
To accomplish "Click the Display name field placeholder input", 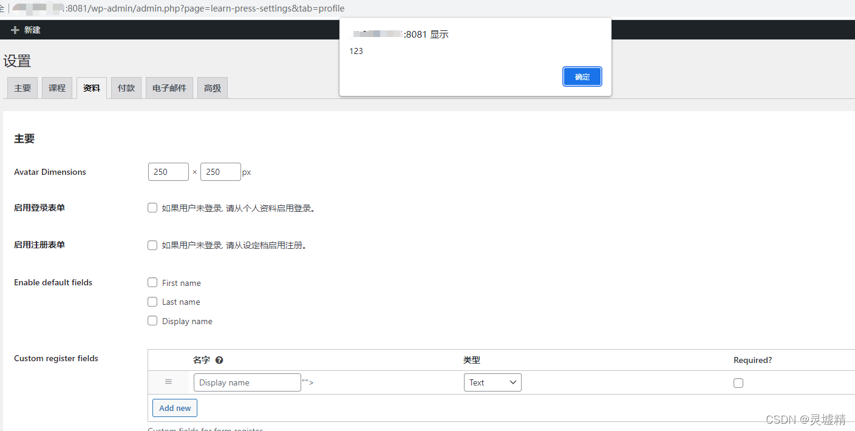I will (x=247, y=382).
